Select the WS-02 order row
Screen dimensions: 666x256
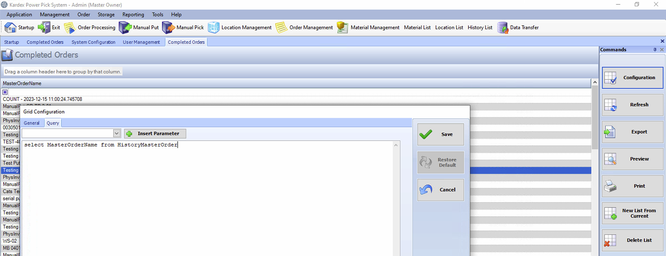pyautogui.click(x=10, y=241)
